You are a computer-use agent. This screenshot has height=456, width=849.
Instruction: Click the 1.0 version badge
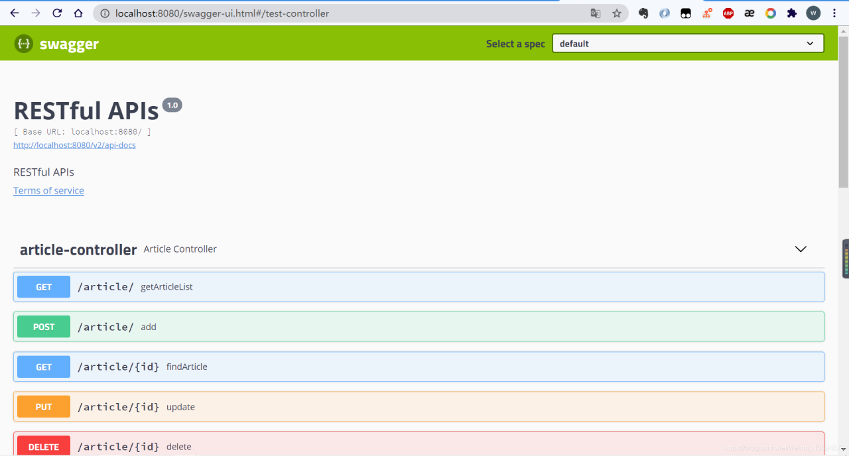pyautogui.click(x=172, y=105)
